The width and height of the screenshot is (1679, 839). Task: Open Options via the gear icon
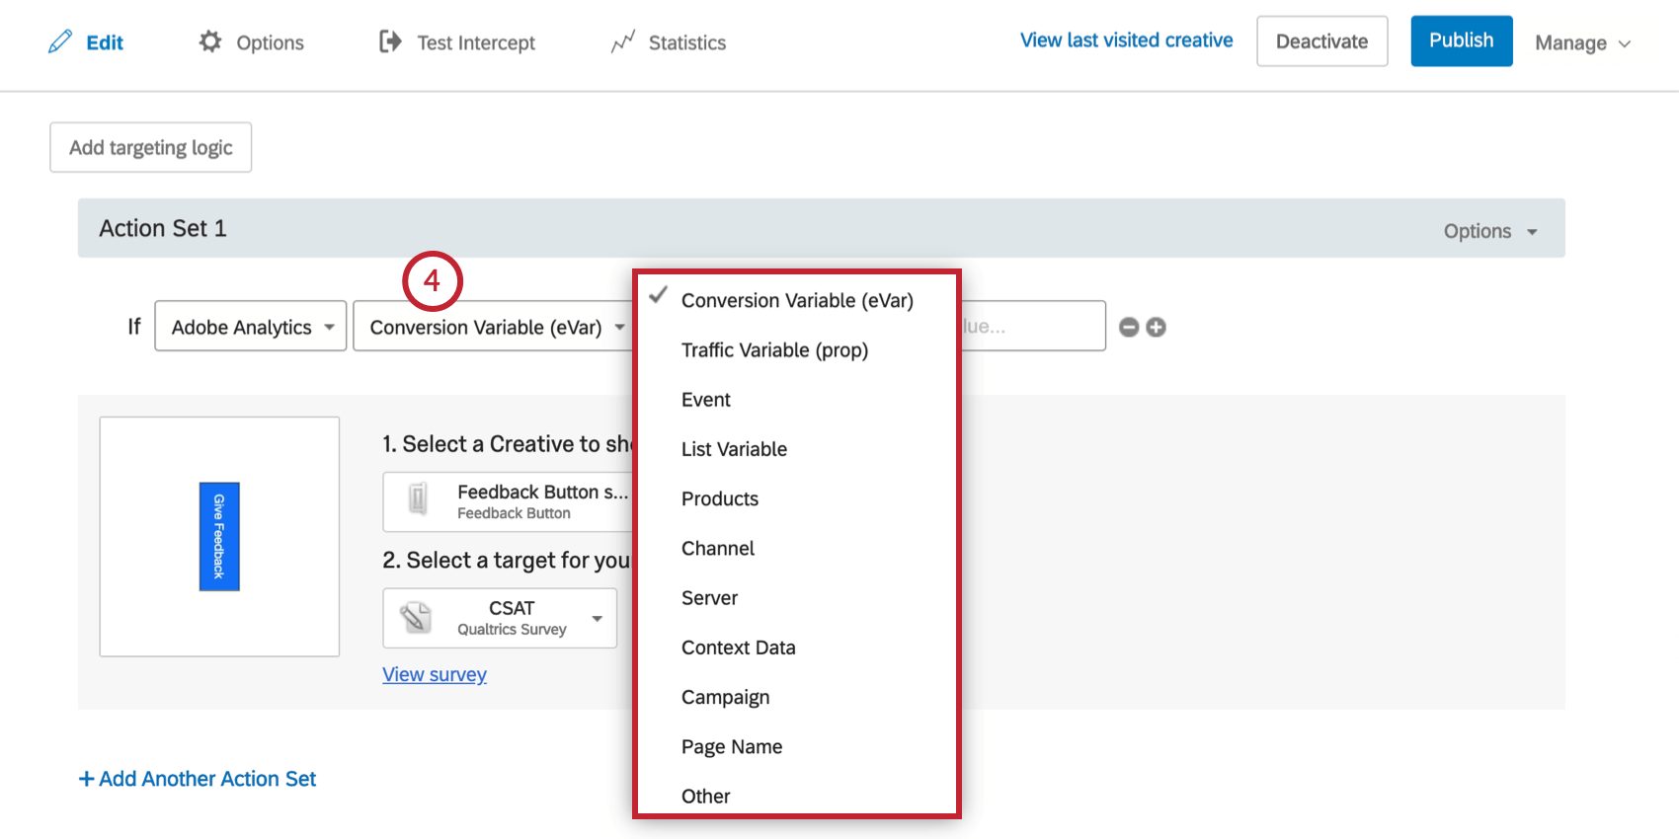[210, 41]
